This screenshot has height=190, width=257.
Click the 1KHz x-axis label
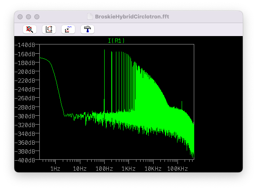pos(128,169)
